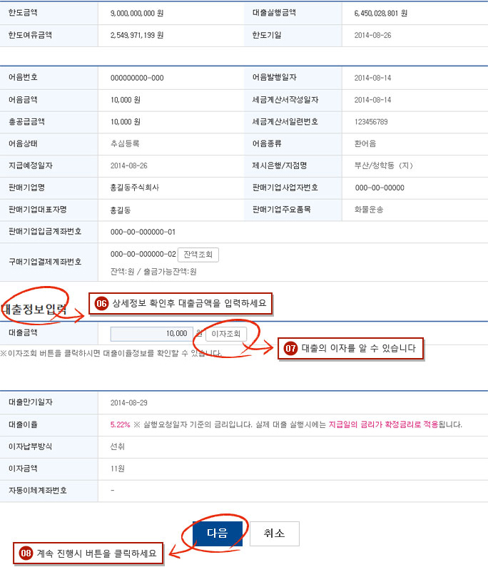Select the 세금계산서일련번호 value 123456789
This screenshot has width=488, height=567.
click(x=371, y=122)
